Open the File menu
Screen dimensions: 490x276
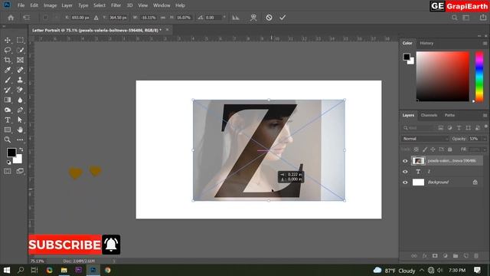tap(21, 5)
